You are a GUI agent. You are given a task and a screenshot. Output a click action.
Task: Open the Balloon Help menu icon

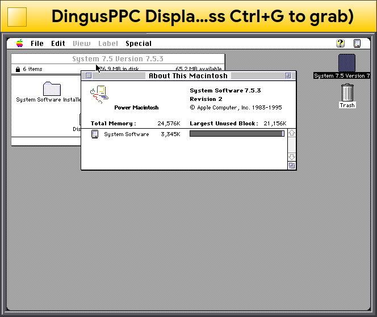[x=340, y=44]
